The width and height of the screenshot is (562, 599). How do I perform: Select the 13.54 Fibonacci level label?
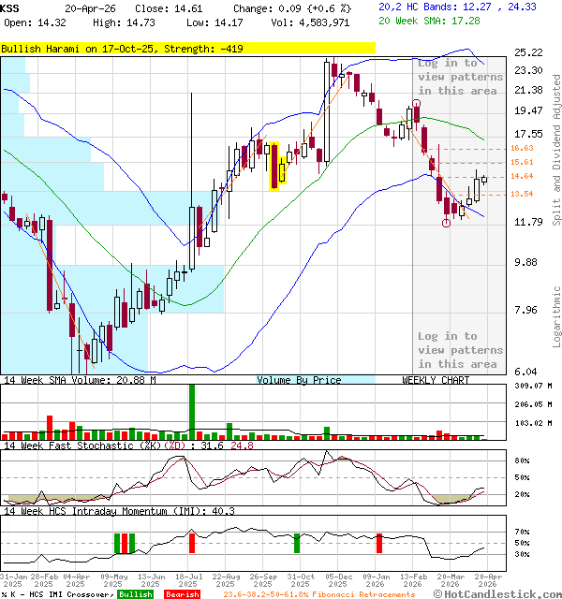pos(522,194)
